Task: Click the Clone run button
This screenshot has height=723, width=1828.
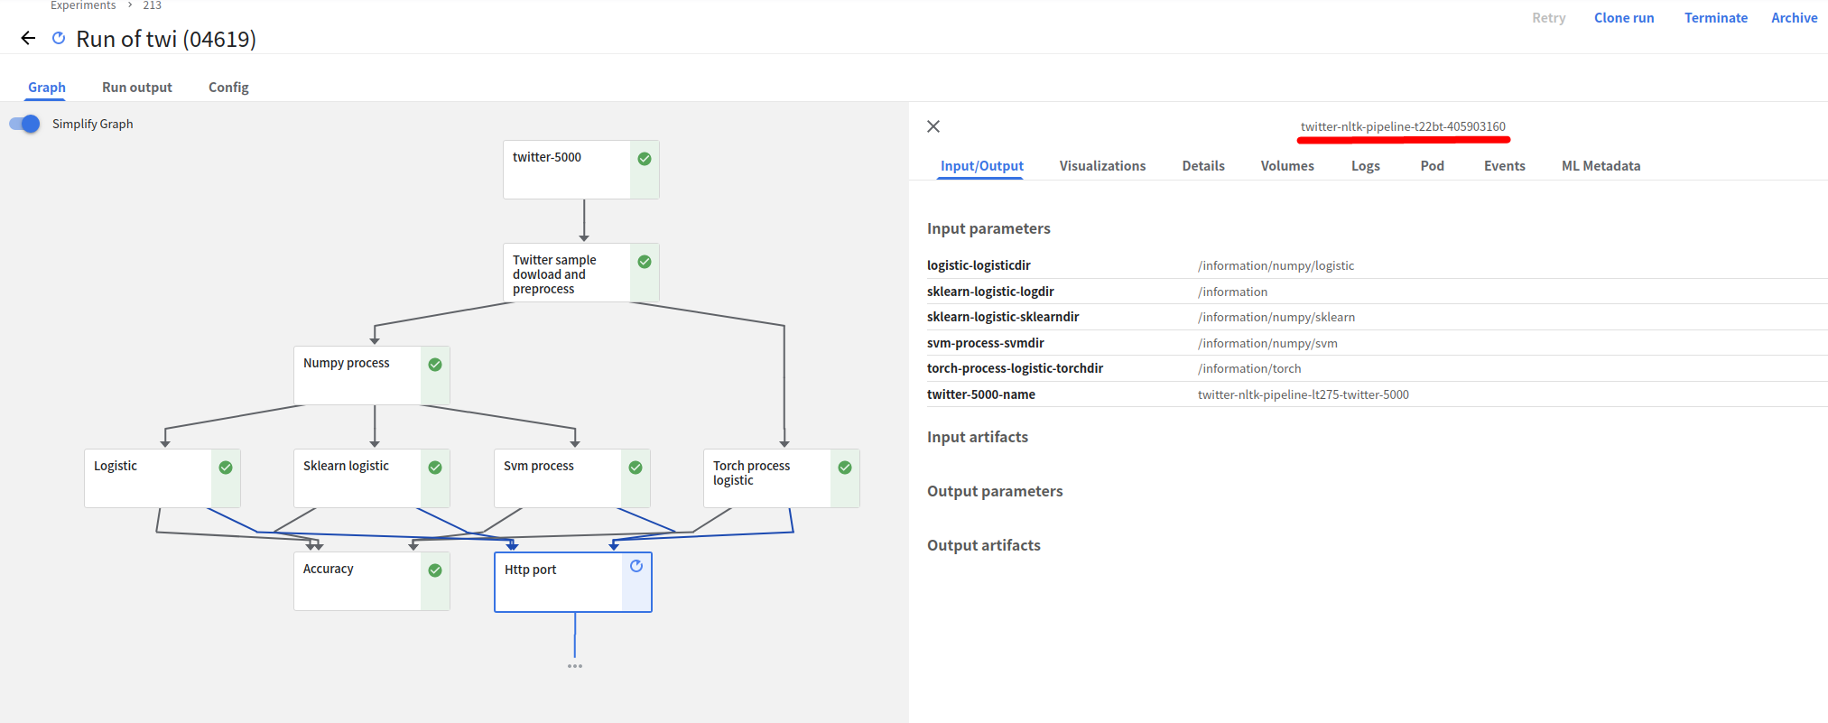Action: (x=1624, y=18)
